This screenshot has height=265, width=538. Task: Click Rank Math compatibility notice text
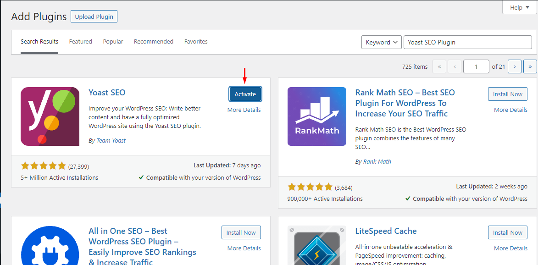pos(466,199)
